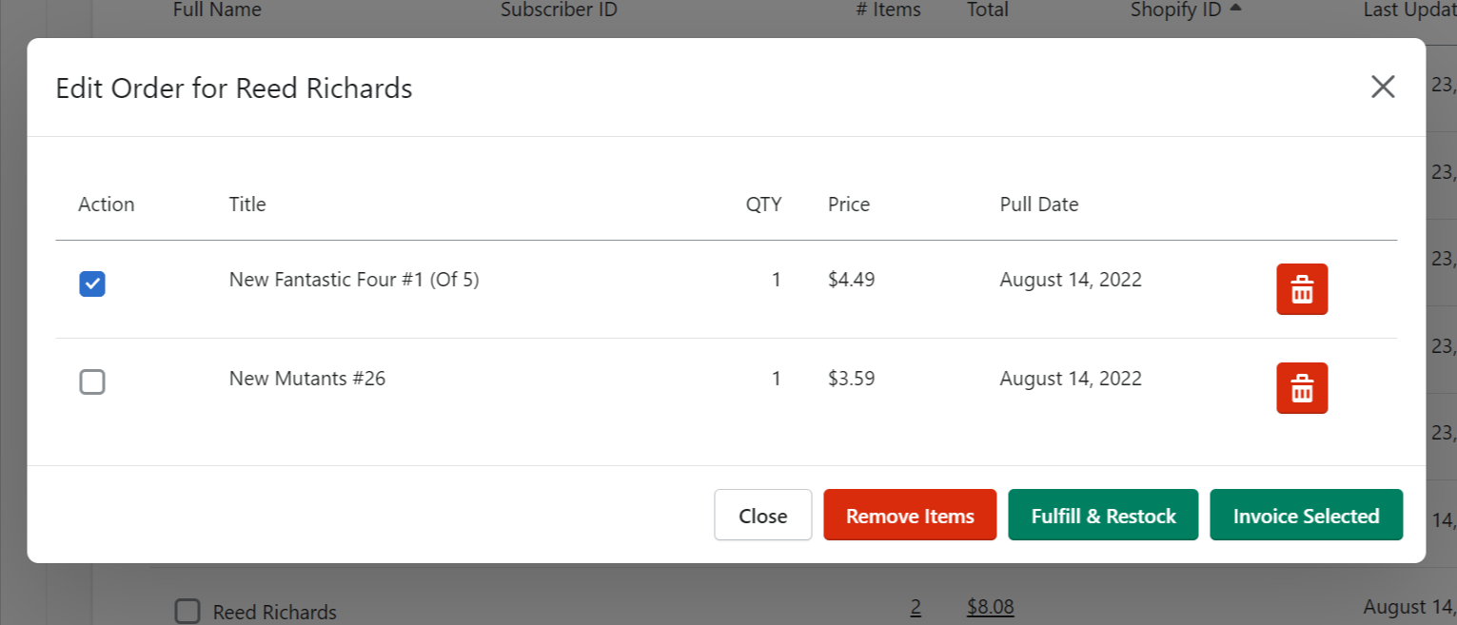
Task: Click the New Mutants #26 title text
Action: coord(306,379)
